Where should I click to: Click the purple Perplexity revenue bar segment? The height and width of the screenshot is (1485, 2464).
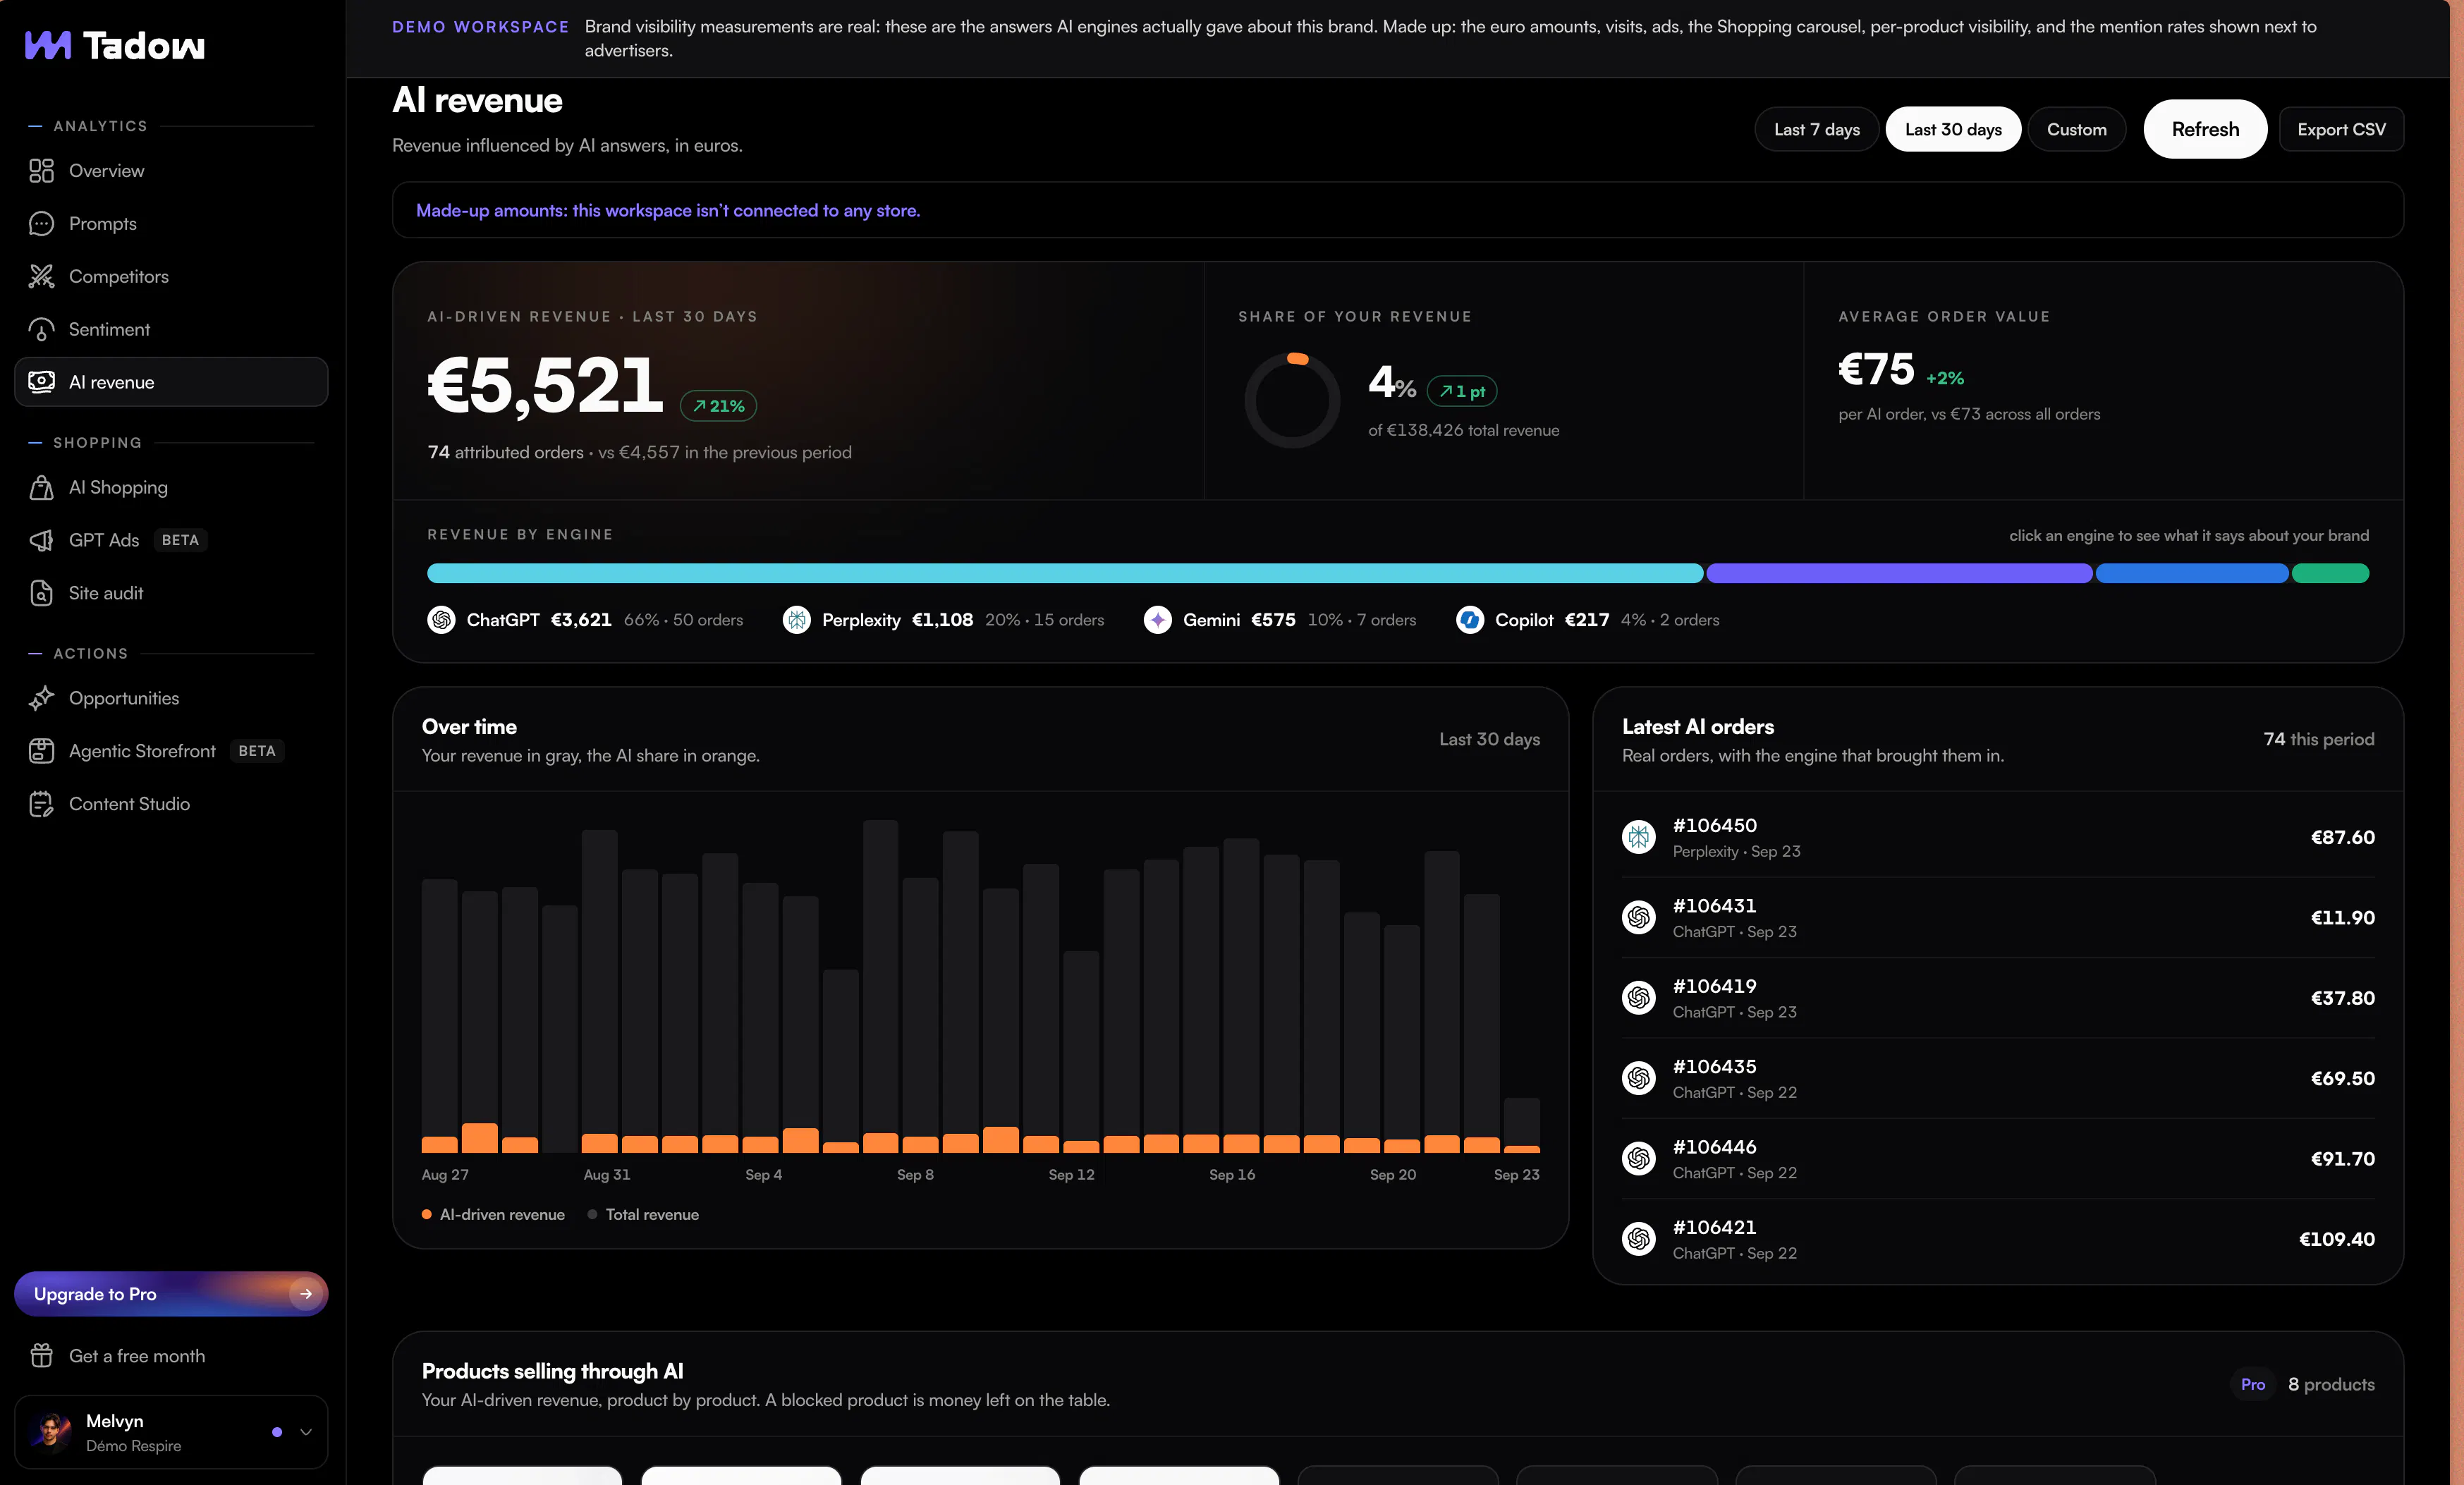click(1899, 573)
